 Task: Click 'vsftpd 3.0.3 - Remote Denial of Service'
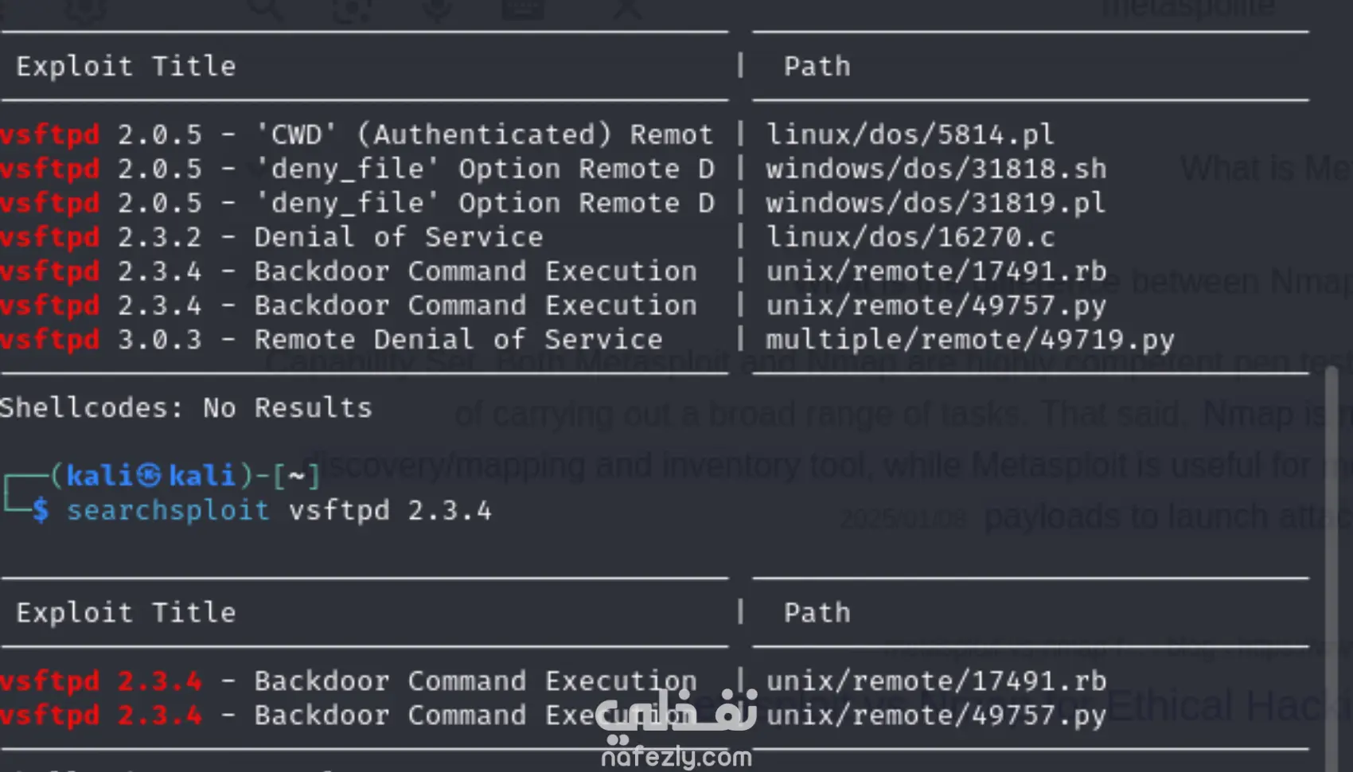pyautogui.click(x=331, y=340)
